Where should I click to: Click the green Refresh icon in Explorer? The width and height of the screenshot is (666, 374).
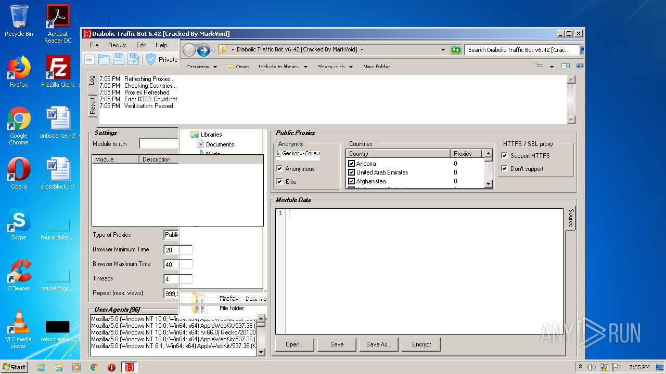click(456, 50)
